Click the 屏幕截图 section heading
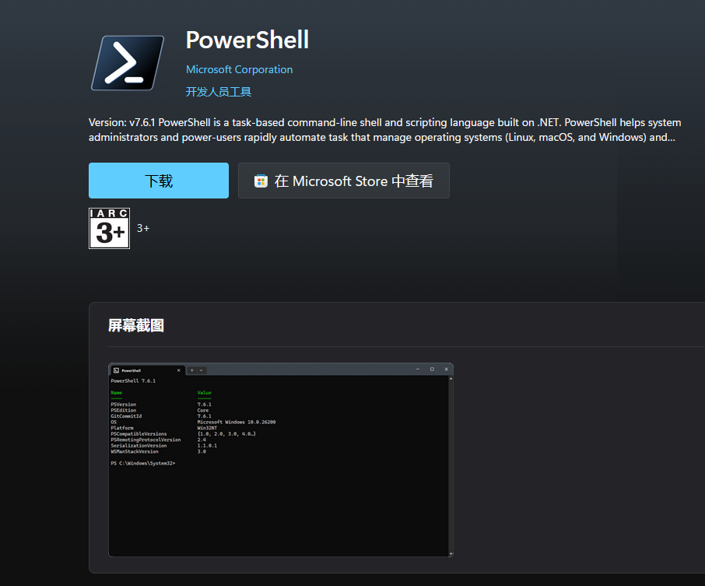Viewport: 705px width, 586px height. (136, 325)
